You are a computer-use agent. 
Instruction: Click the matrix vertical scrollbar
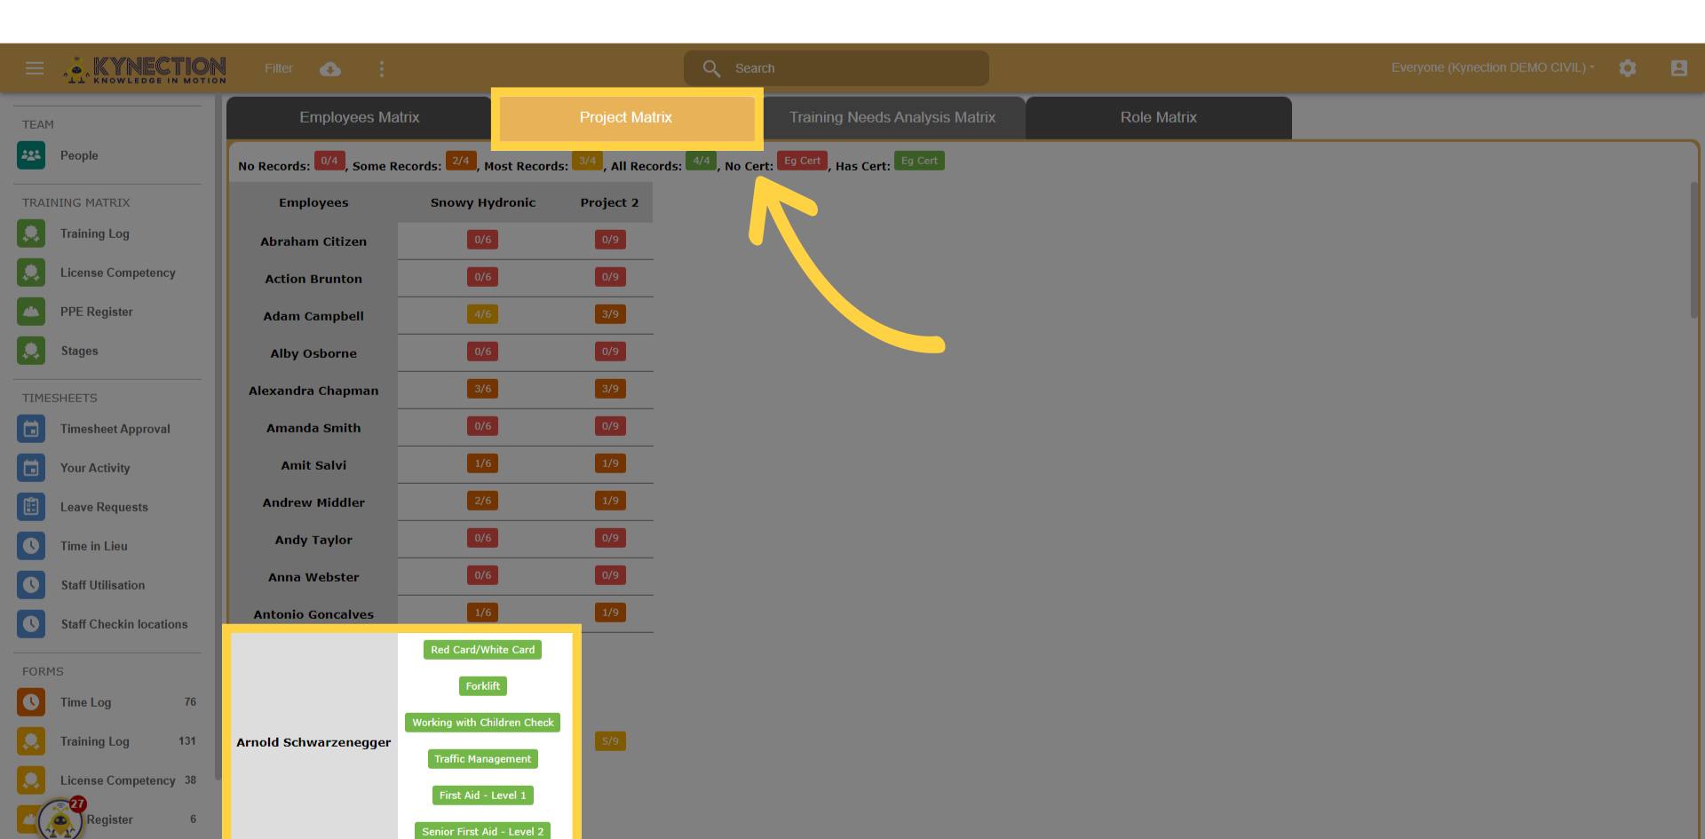1694,250
